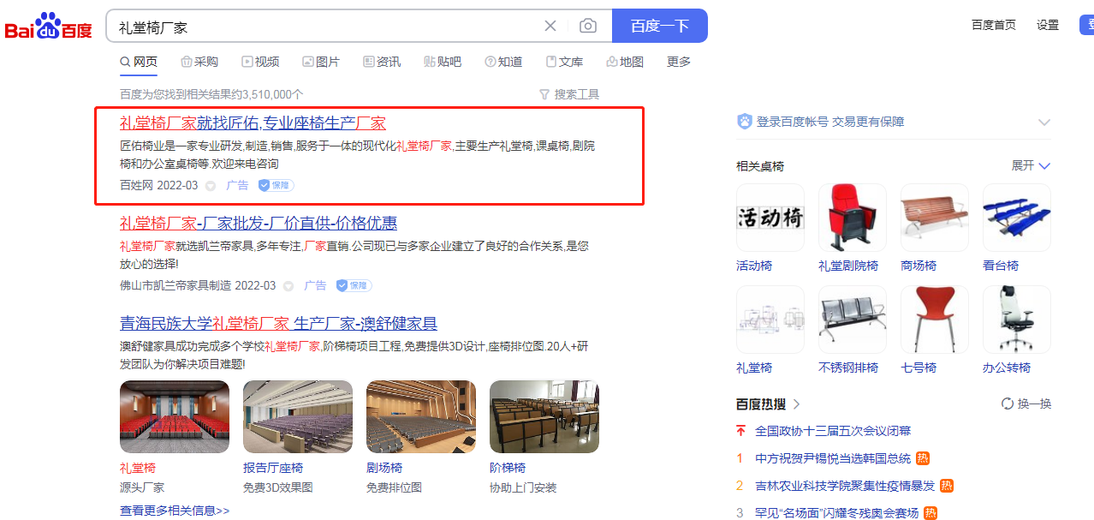Open dropdown arrow beside 百姓网 2022-03
This screenshot has height=520, width=1094.
tap(211, 186)
